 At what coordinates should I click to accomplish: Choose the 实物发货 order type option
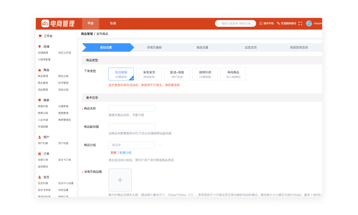tap(149, 74)
